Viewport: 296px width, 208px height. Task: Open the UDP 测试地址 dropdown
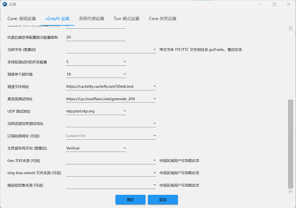pyautogui.click(x=124, y=111)
